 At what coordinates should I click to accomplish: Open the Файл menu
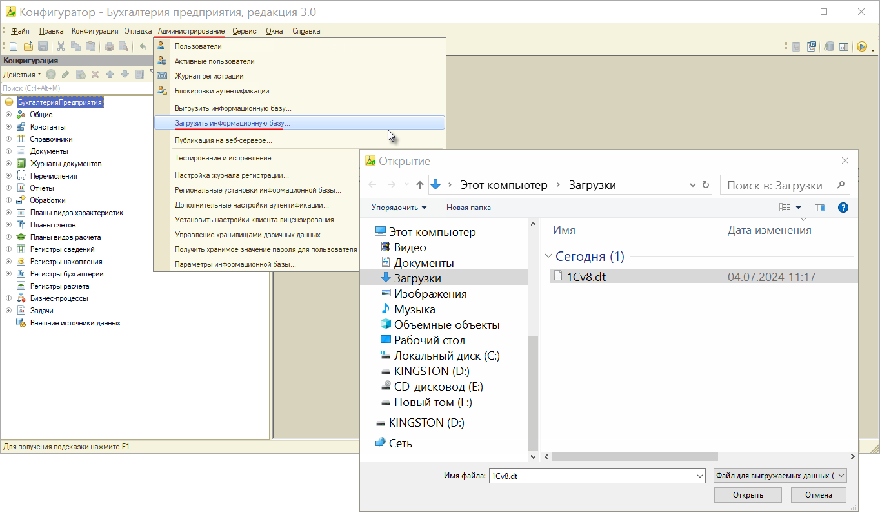click(x=20, y=31)
